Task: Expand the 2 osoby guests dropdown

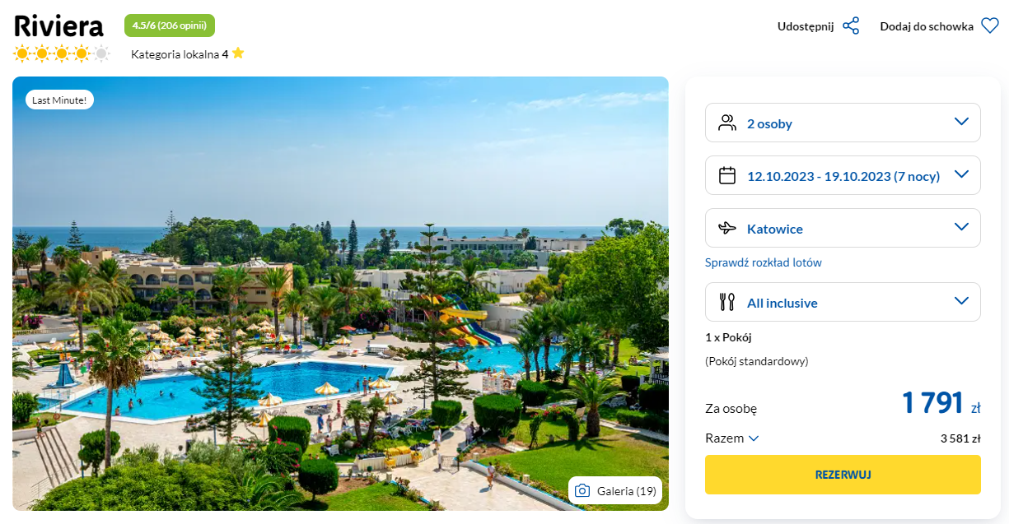Action: tap(843, 123)
